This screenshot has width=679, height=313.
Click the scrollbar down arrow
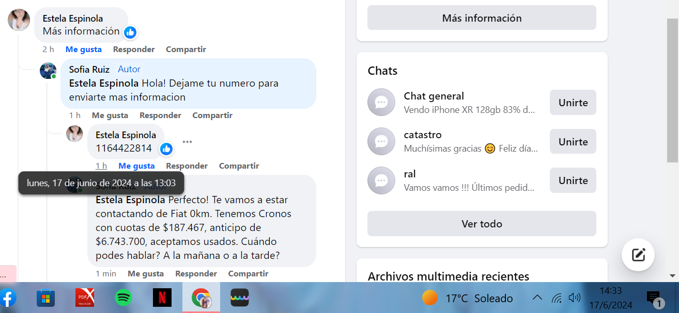point(672,276)
